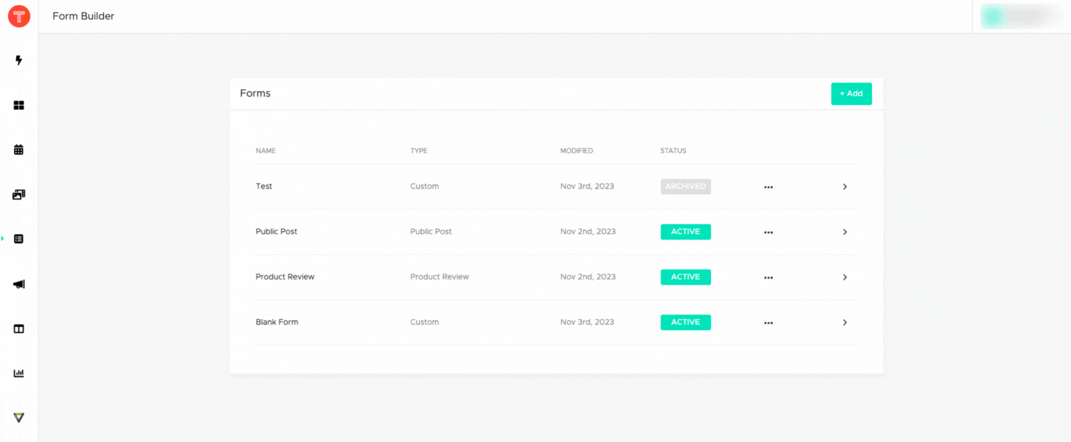Click the red T logo icon
The image size is (1071, 442).
tap(19, 16)
